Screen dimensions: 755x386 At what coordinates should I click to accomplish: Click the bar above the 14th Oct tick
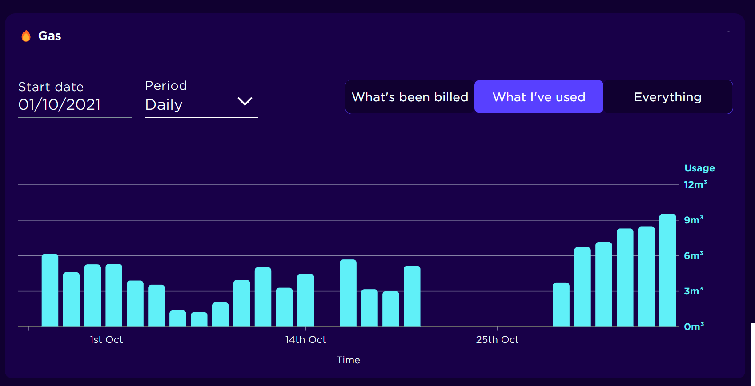tap(305, 300)
